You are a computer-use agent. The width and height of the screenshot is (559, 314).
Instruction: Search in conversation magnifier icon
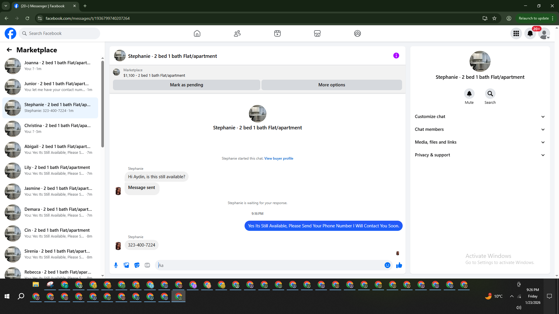point(490,94)
